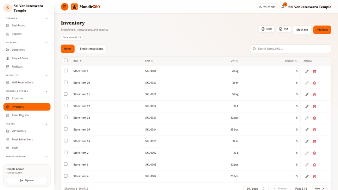Open the notifications bell icon

pyautogui.click(x=283, y=7)
